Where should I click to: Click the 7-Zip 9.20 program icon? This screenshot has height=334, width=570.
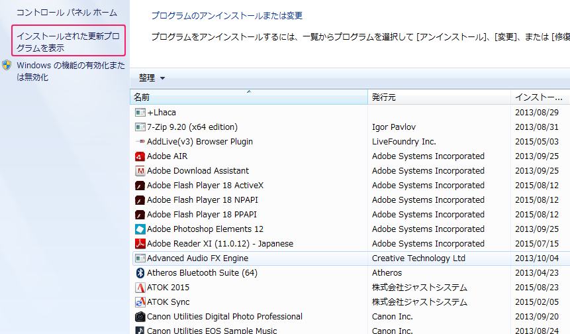pos(140,127)
